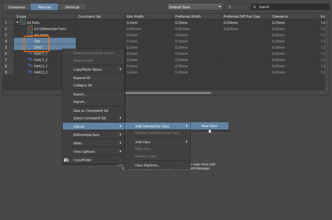This screenshot has height=220, width=332.
Task: Select Expand All in context menu
Action: point(82,78)
